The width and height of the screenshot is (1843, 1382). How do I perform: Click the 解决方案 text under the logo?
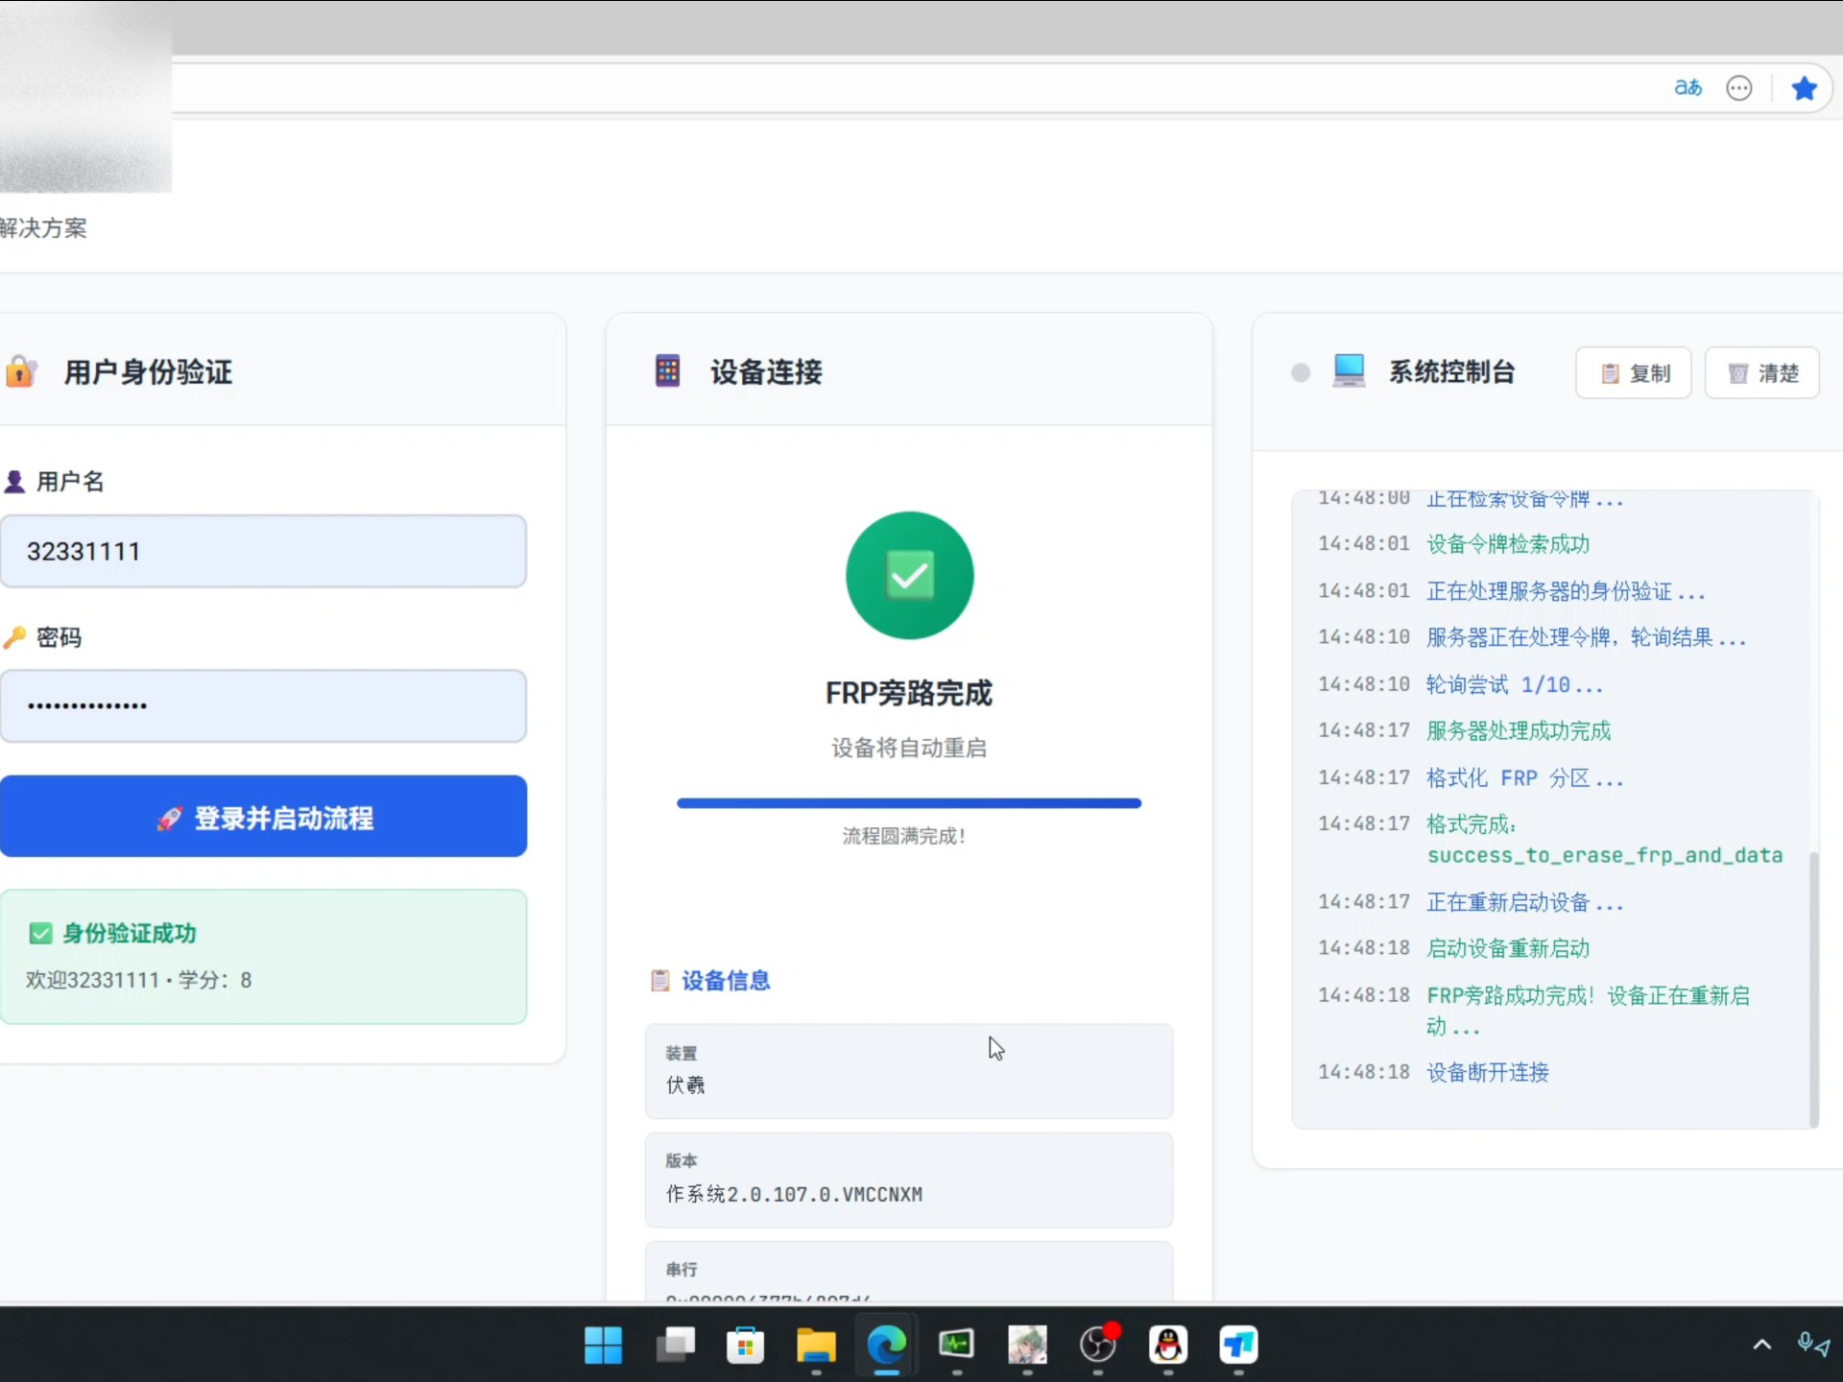(43, 227)
